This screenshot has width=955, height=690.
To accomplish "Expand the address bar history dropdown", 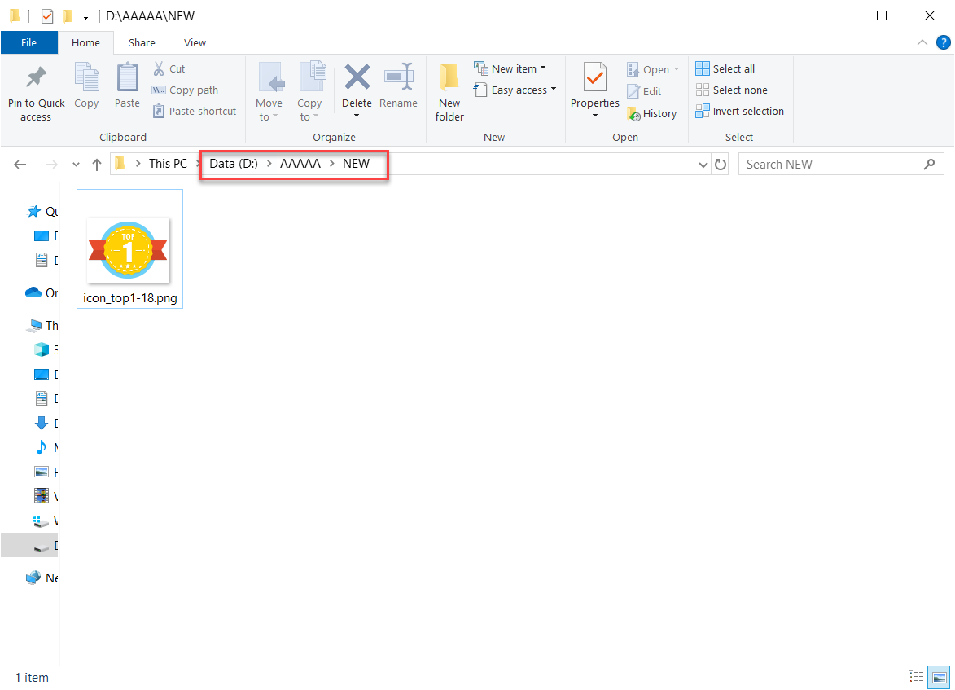I will [703, 164].
